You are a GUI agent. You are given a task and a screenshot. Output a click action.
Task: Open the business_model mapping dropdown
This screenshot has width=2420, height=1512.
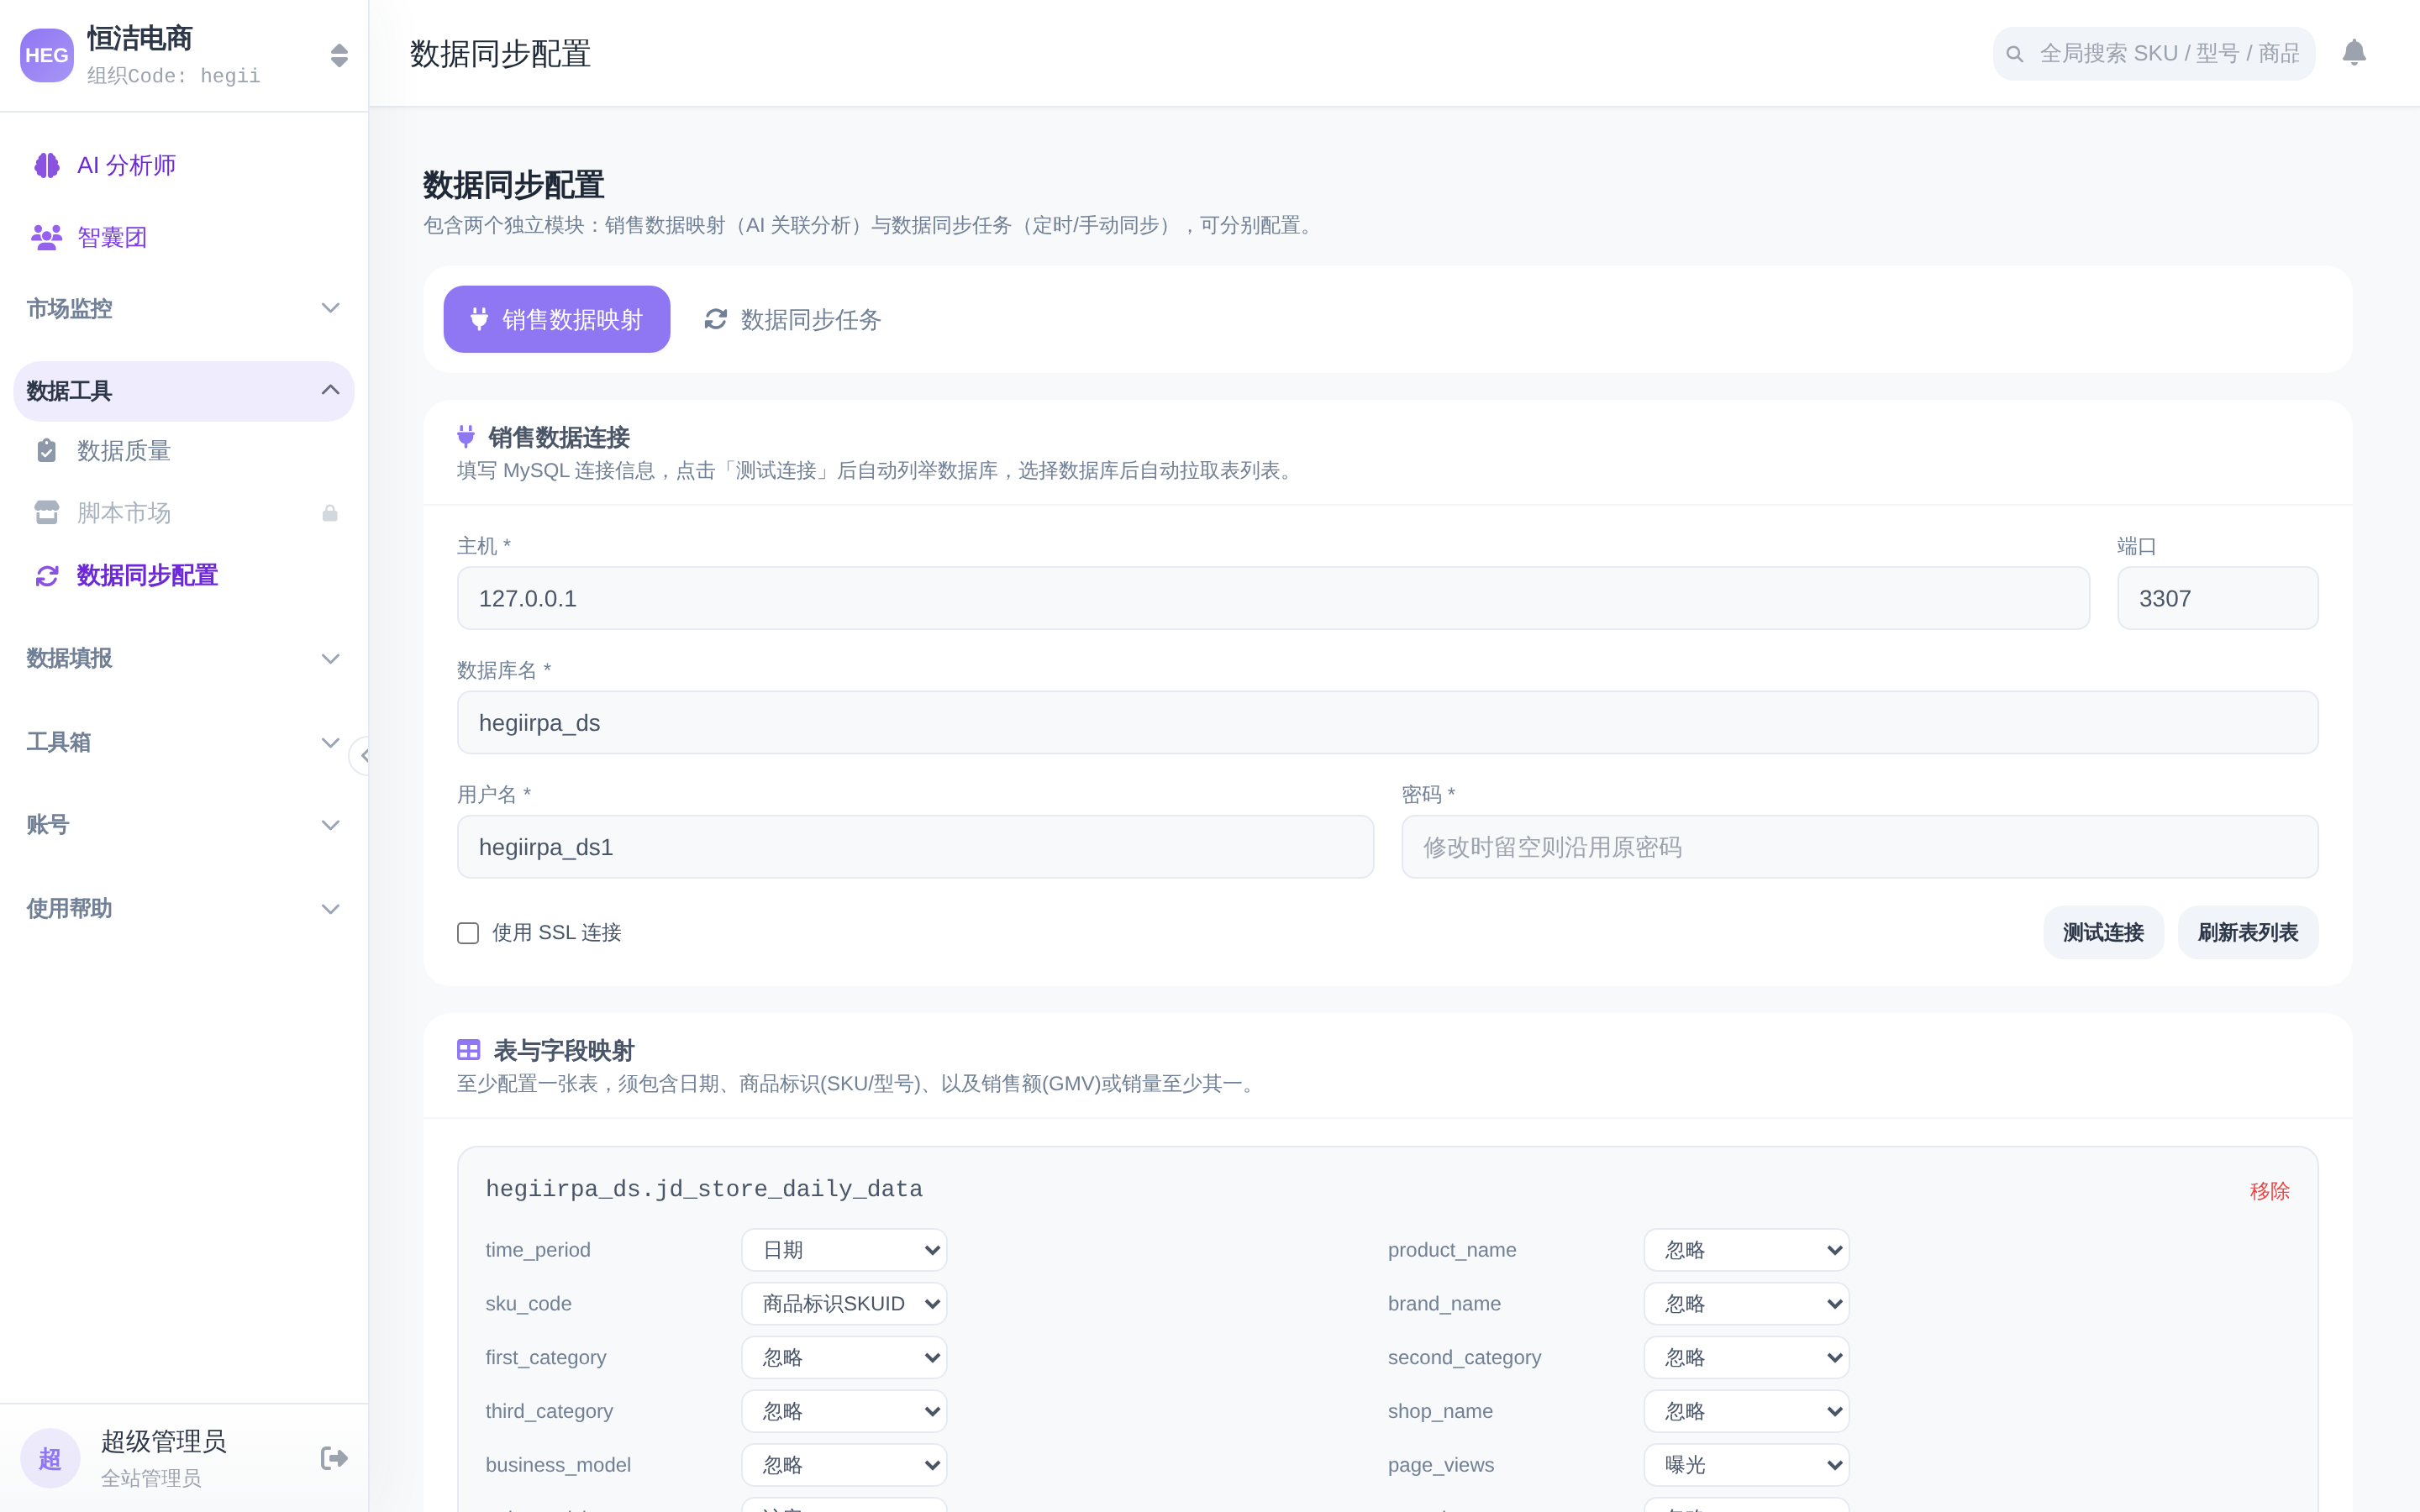844,1465
